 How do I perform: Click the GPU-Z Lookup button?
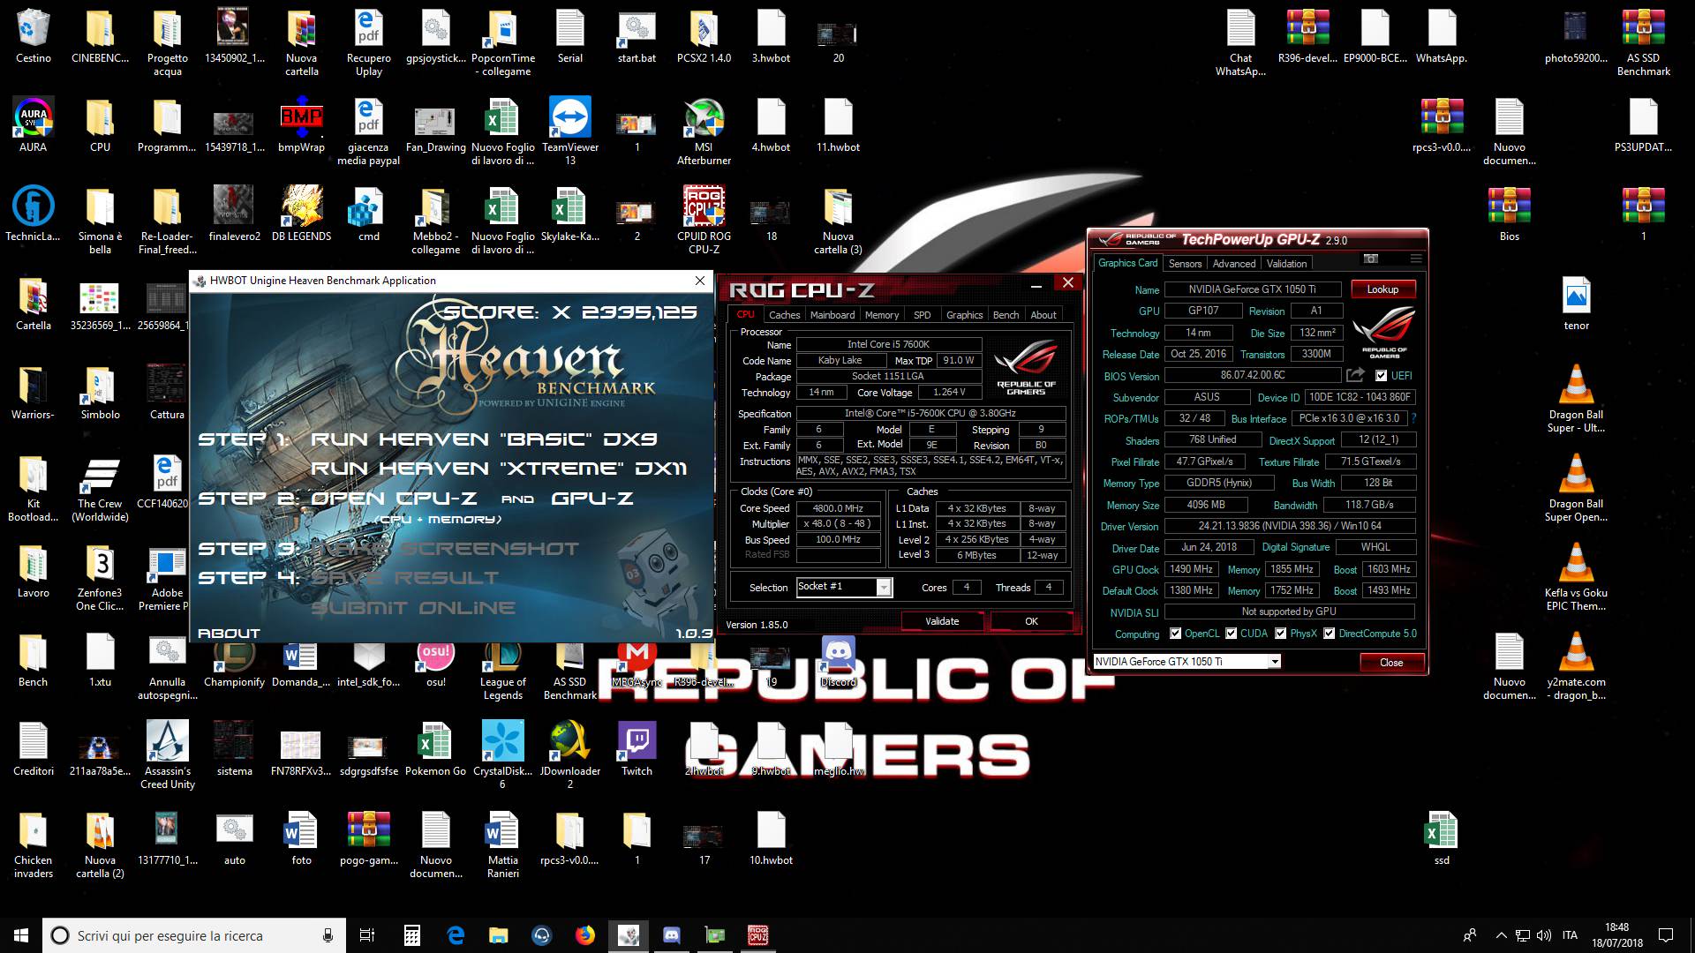coord(1382,289)
